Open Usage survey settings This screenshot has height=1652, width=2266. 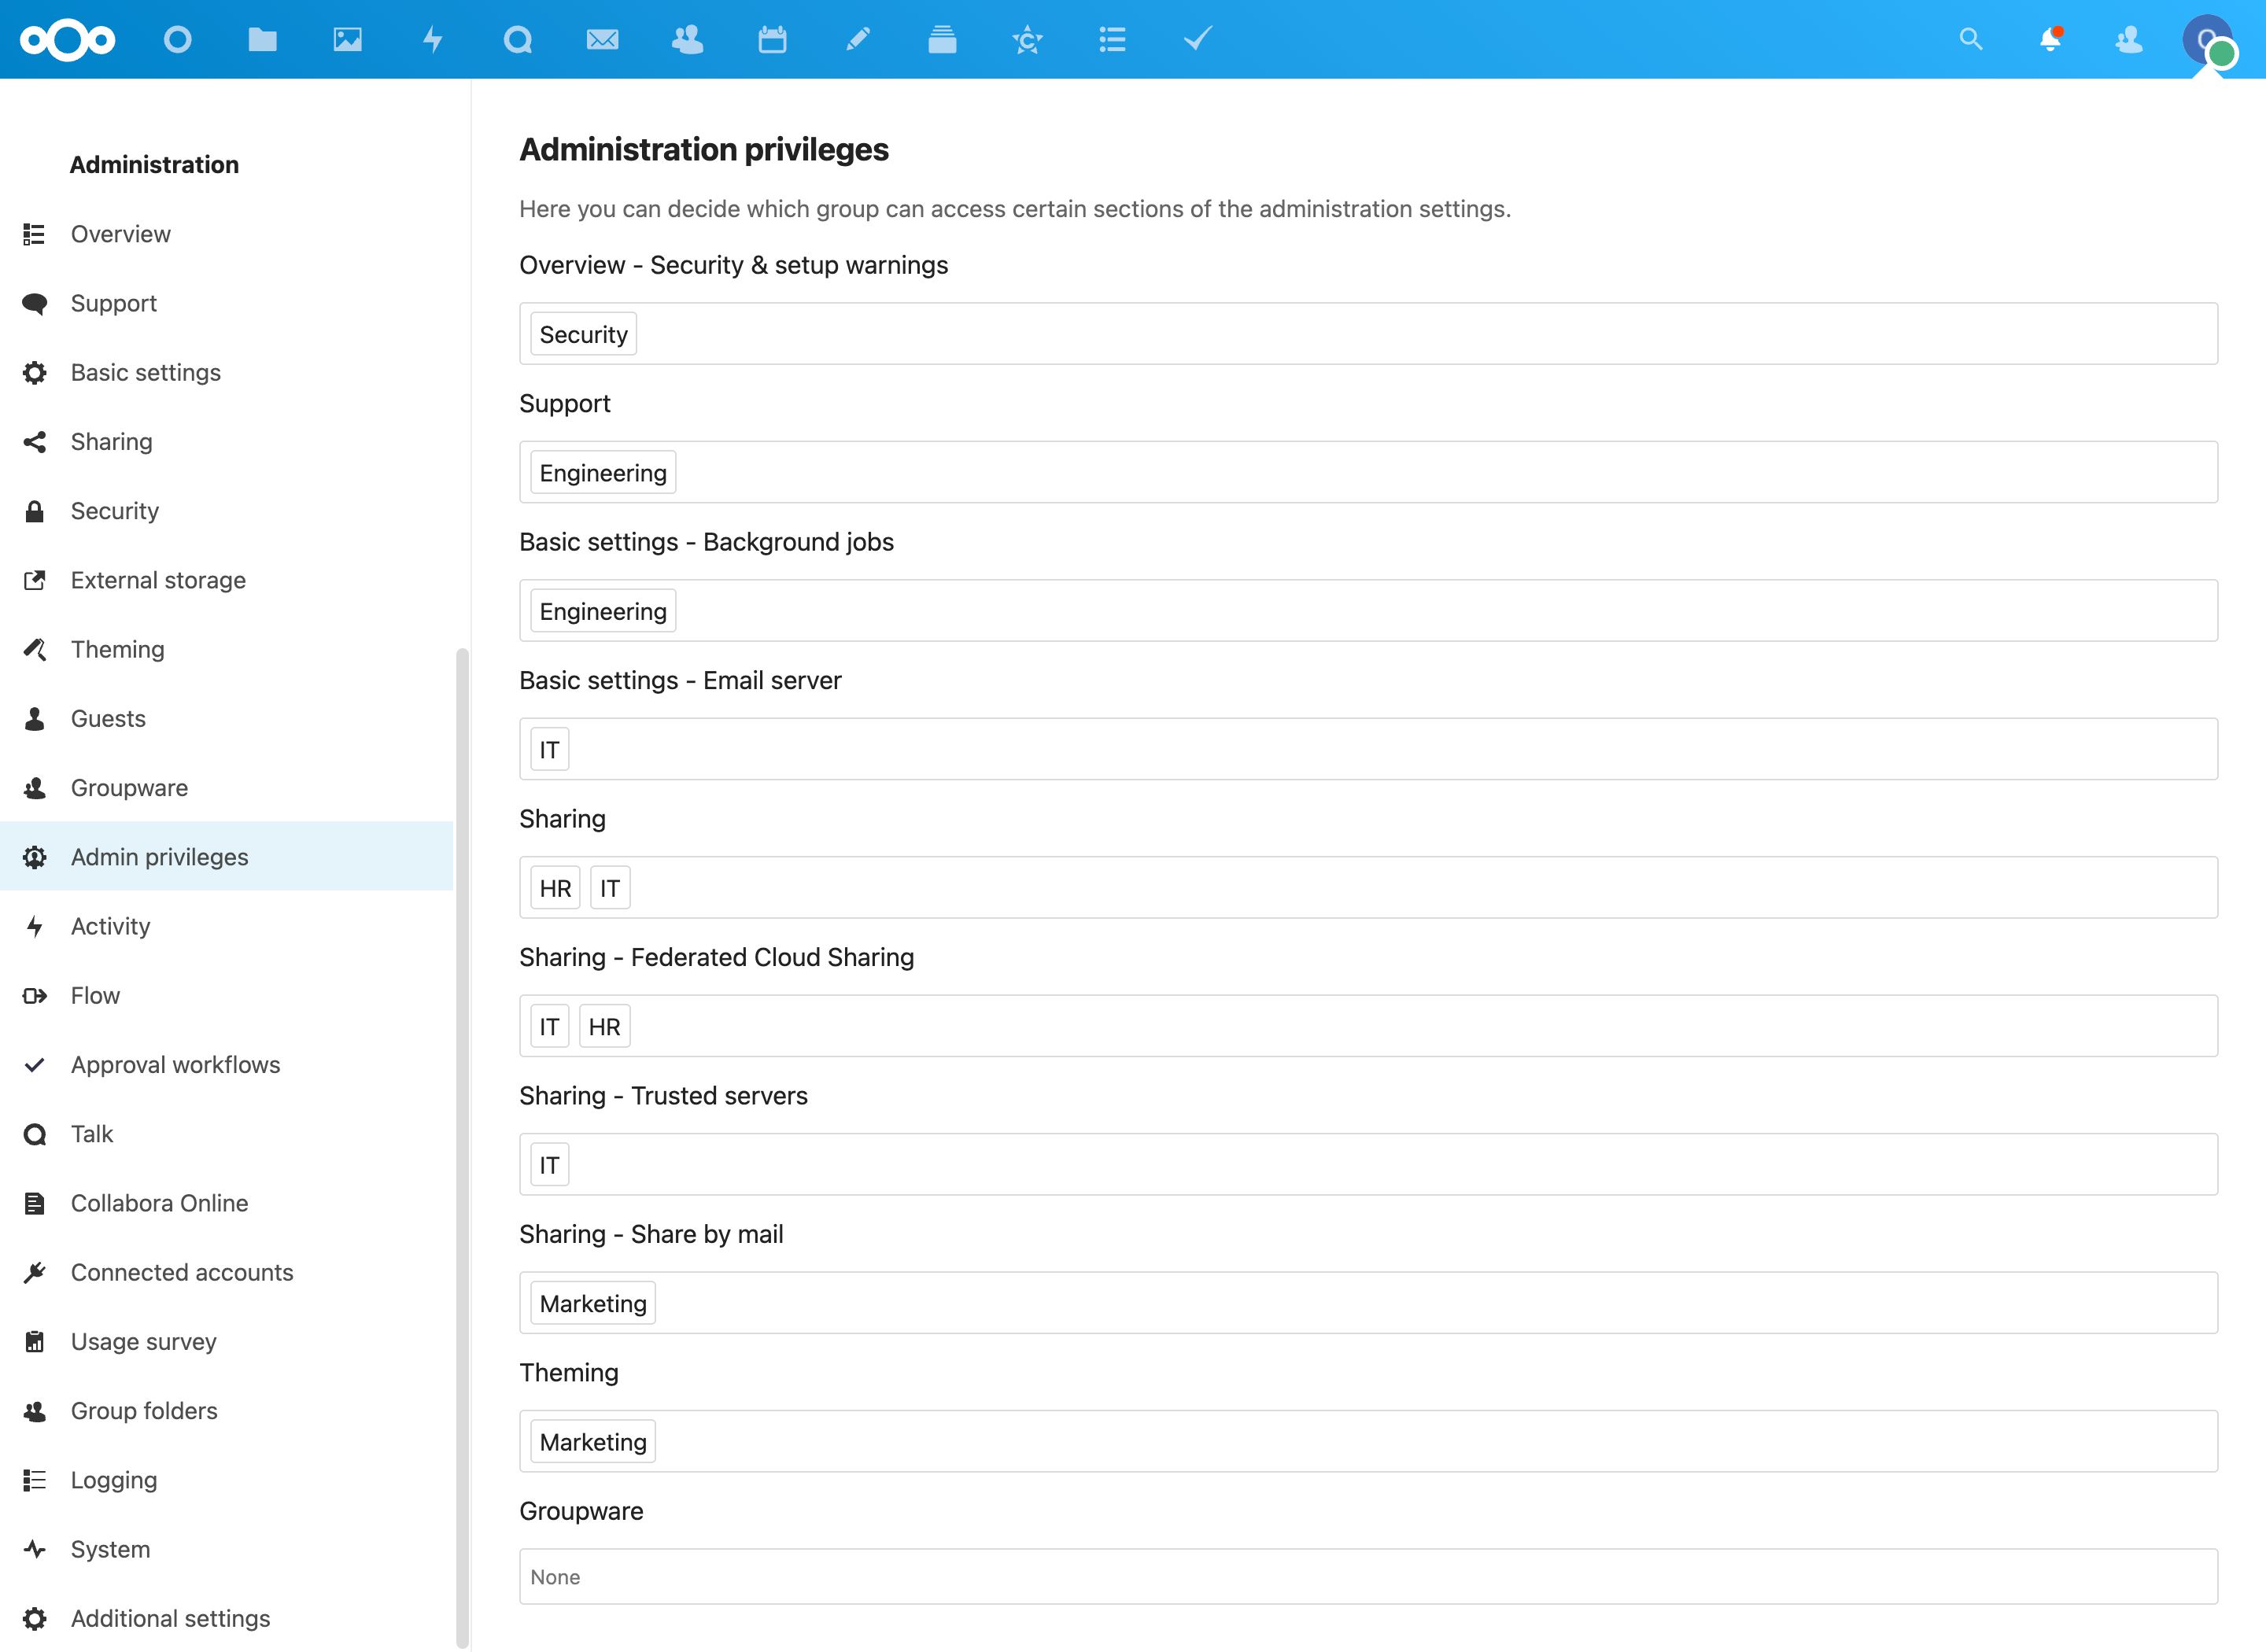(x=227, y=1342)
